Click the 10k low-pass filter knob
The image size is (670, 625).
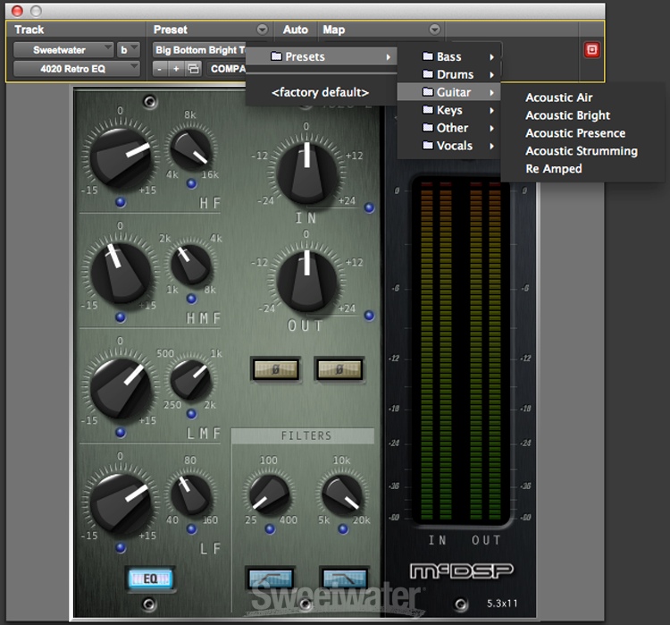342,494
